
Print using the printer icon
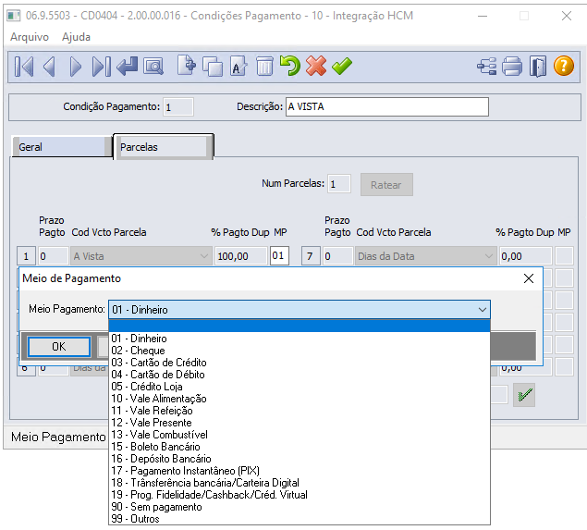click(x=512, y=67)
